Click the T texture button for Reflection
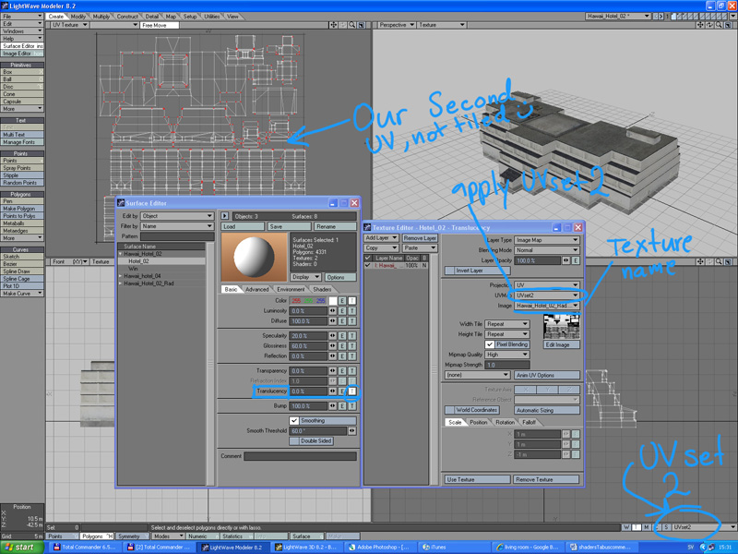The image size is (738, 554). pos(352,356)
